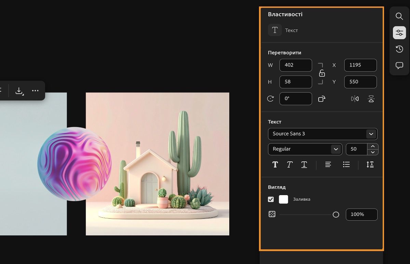Click the height field showing 58

click(296, 82)
